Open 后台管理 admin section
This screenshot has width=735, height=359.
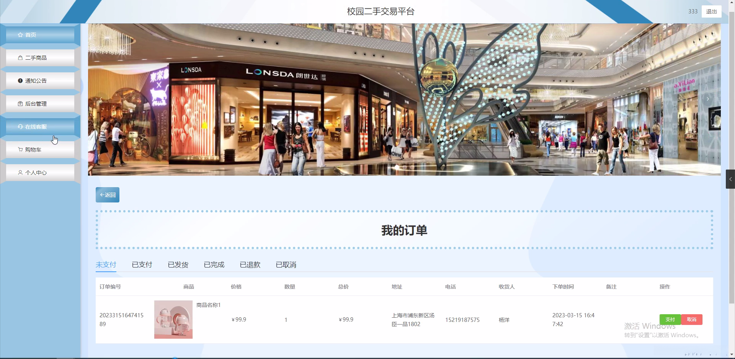pyautogui.click(x=40, y=104)
